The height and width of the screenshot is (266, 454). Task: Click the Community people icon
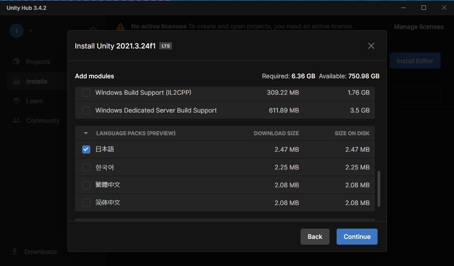point(16,120)
